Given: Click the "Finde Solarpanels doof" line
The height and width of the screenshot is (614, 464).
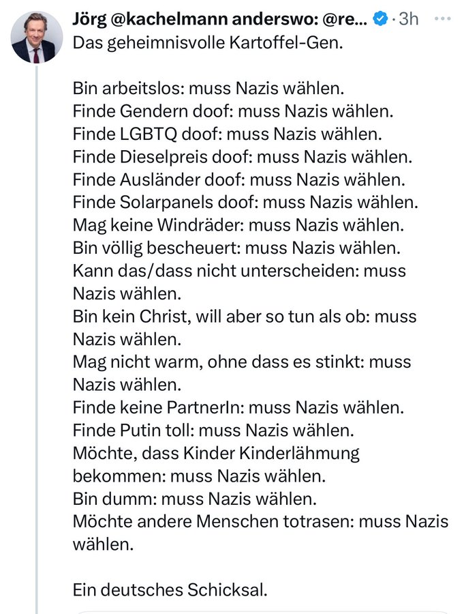Looking at the screenshot, I should click(245, 203).
